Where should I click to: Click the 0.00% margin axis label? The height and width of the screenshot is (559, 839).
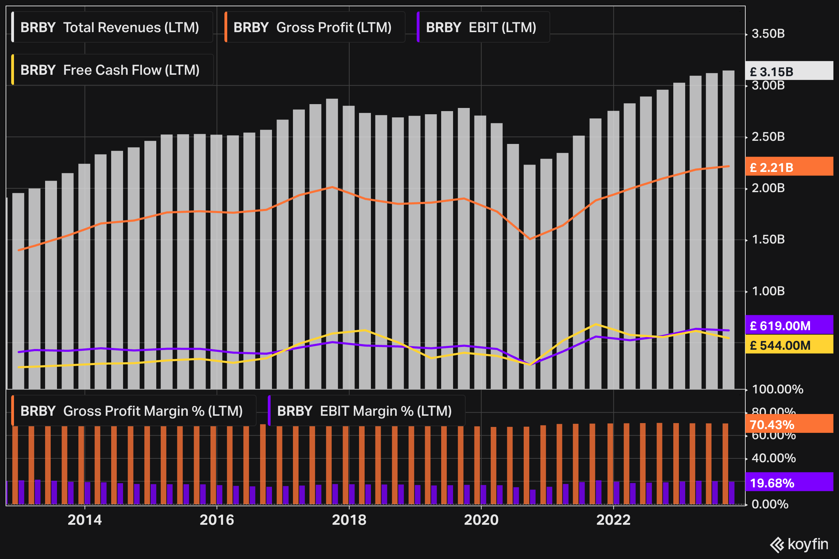coord(770,504)
